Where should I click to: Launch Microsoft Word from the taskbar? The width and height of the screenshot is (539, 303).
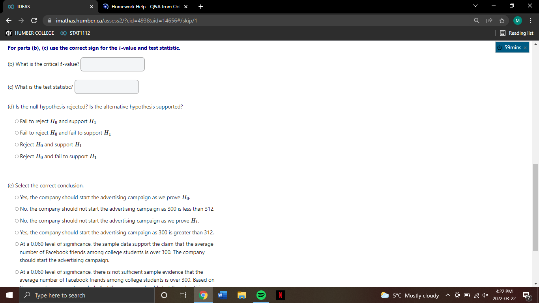222,295
